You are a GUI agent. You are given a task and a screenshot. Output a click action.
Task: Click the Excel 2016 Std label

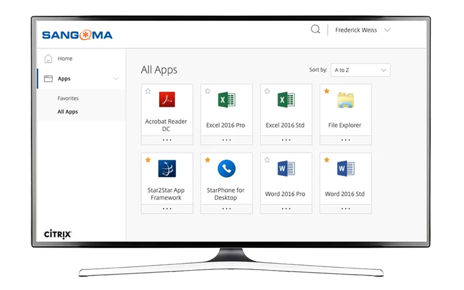tap(285, 125)
